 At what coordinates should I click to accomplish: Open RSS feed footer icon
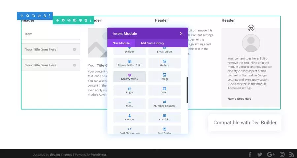(x=292, y=155)
